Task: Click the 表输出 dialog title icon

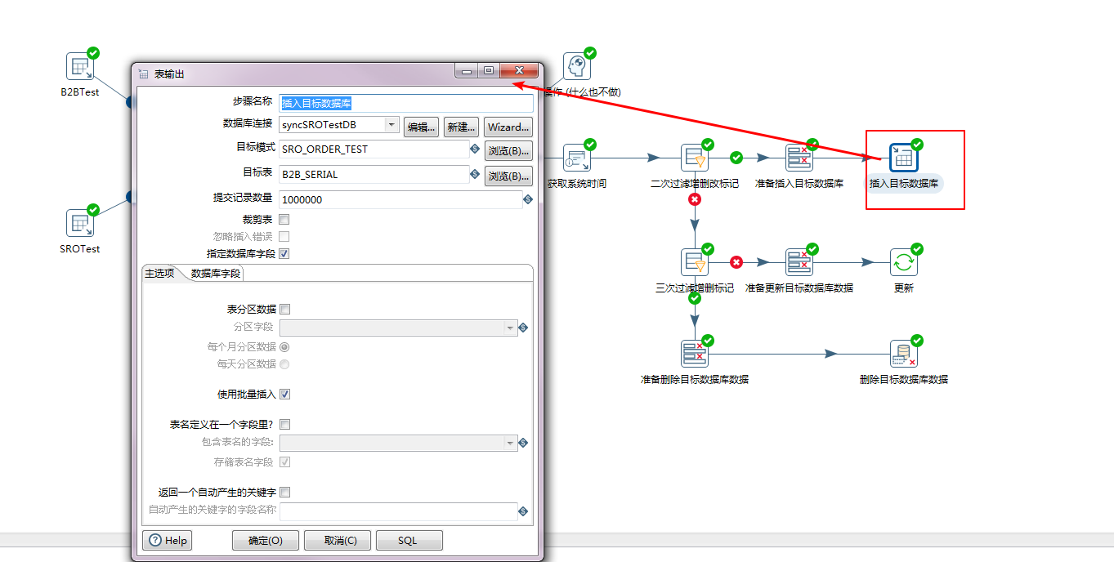Action: pos(144,74)
